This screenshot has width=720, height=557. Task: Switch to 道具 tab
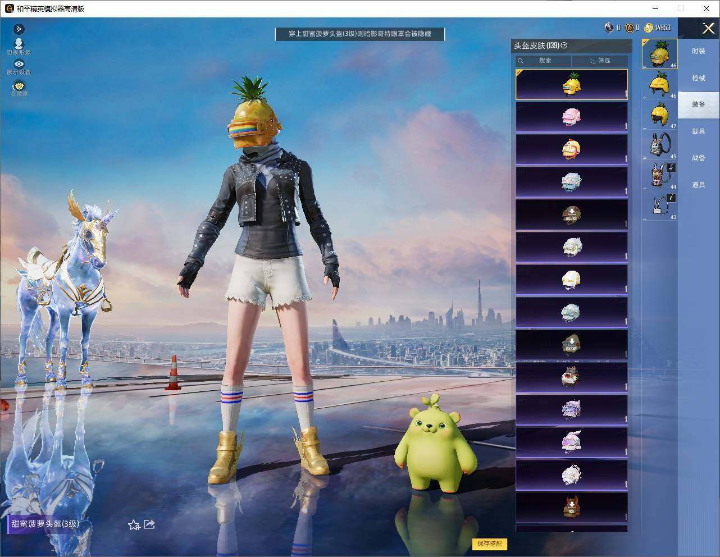698,185
